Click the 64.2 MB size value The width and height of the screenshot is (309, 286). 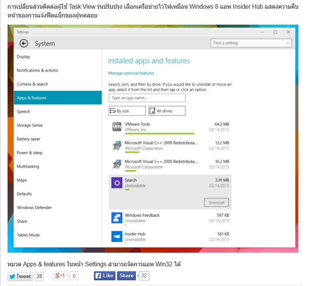[x=222, y=124]
